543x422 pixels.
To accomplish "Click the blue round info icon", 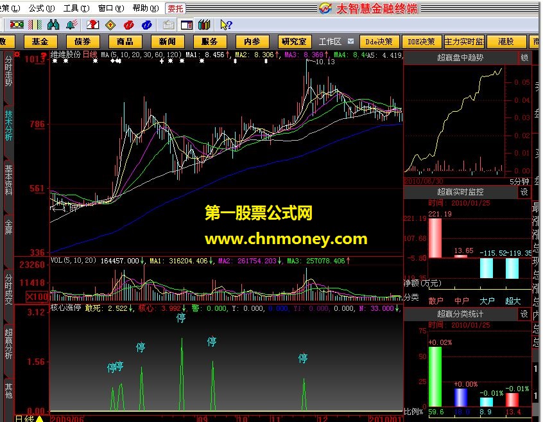I will (x=147, y=25).
